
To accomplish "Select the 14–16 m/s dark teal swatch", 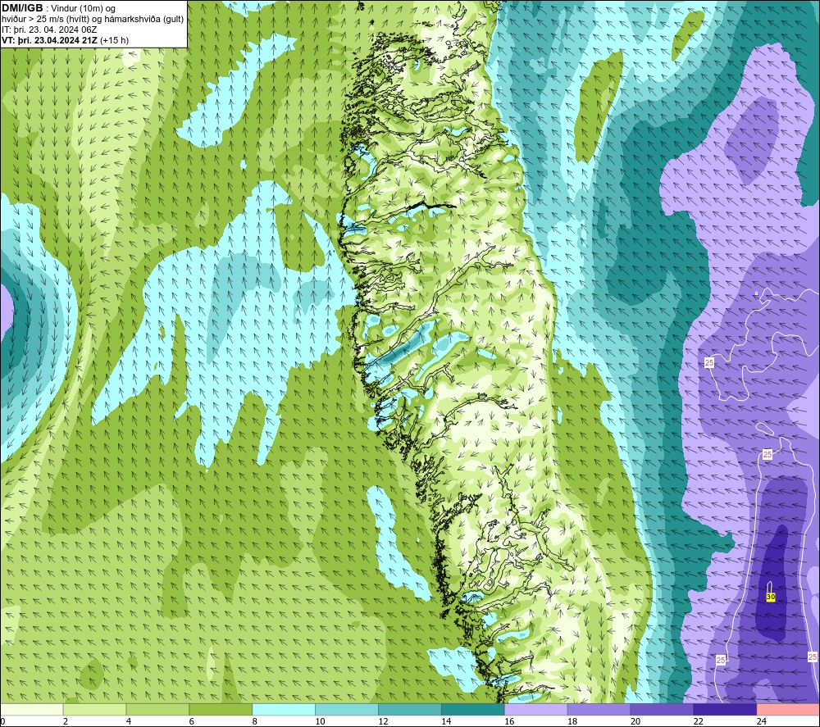I will click(x=473, y=709).
